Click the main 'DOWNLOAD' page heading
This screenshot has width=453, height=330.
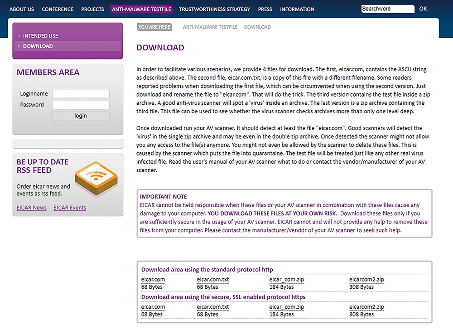[160, 48]
